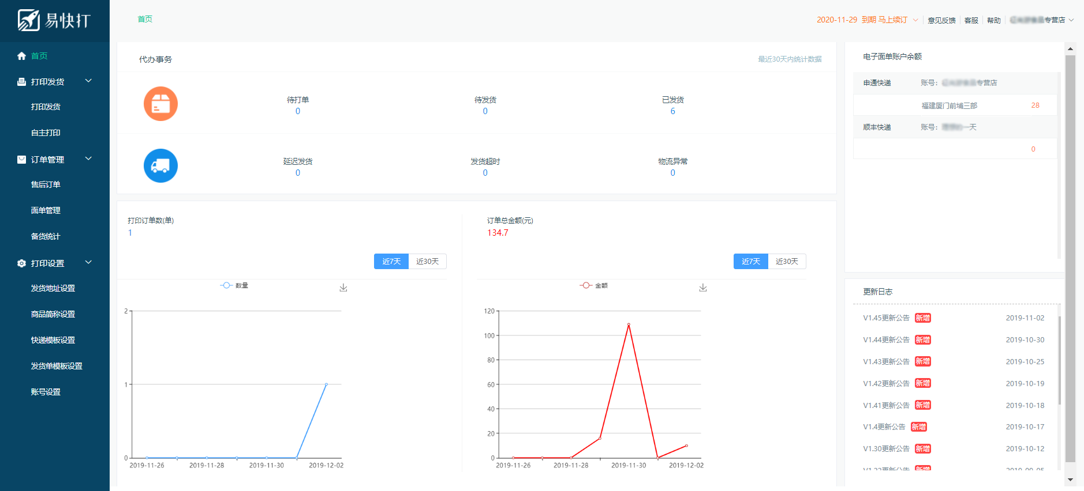
Task: Click the scroll-up arrow of the page scrollbar
Action: 1070,49
